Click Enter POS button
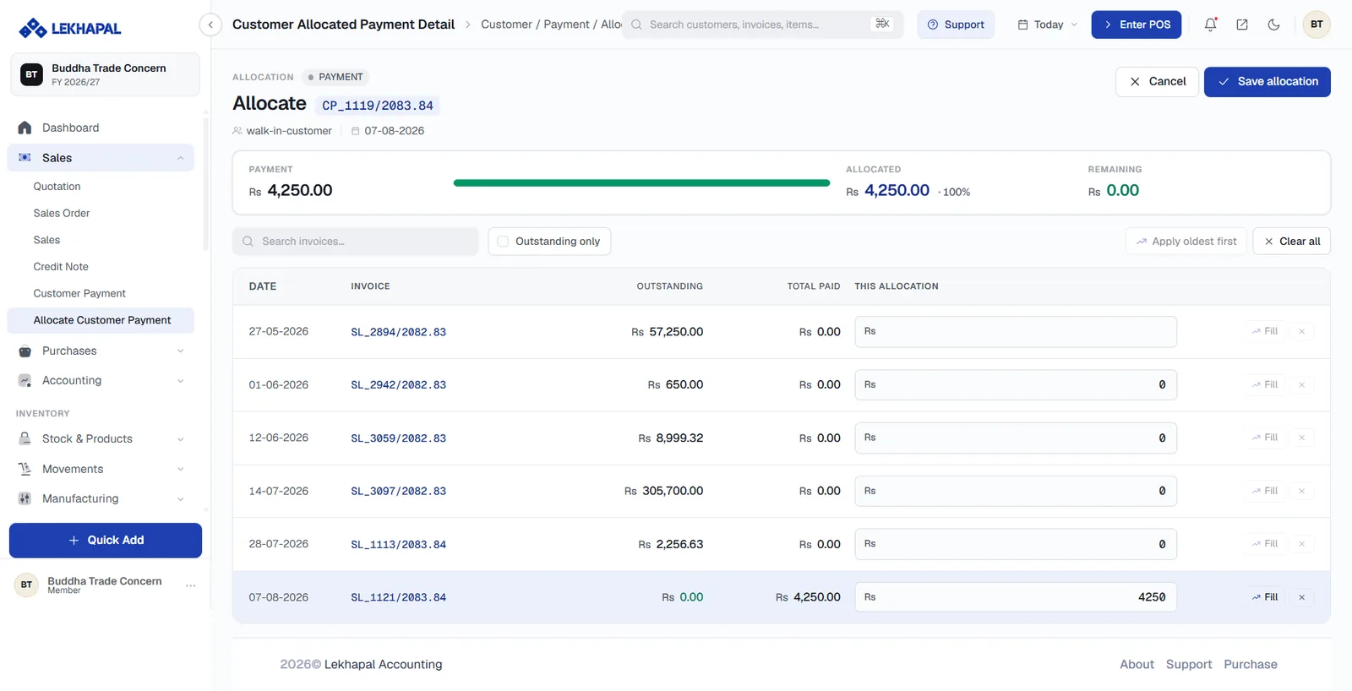Image resolution: width=1352 pixels, height=691 pixels. (x=1136, y=24)
